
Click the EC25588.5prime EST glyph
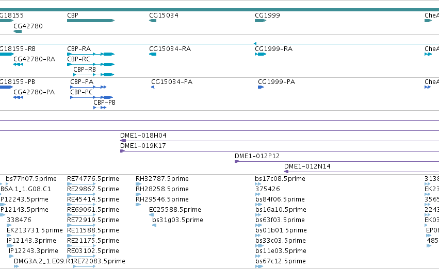(x=151, y=215)
